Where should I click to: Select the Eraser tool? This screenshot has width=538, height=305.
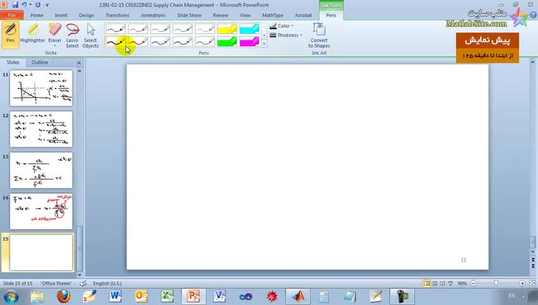tap(55, 34)
